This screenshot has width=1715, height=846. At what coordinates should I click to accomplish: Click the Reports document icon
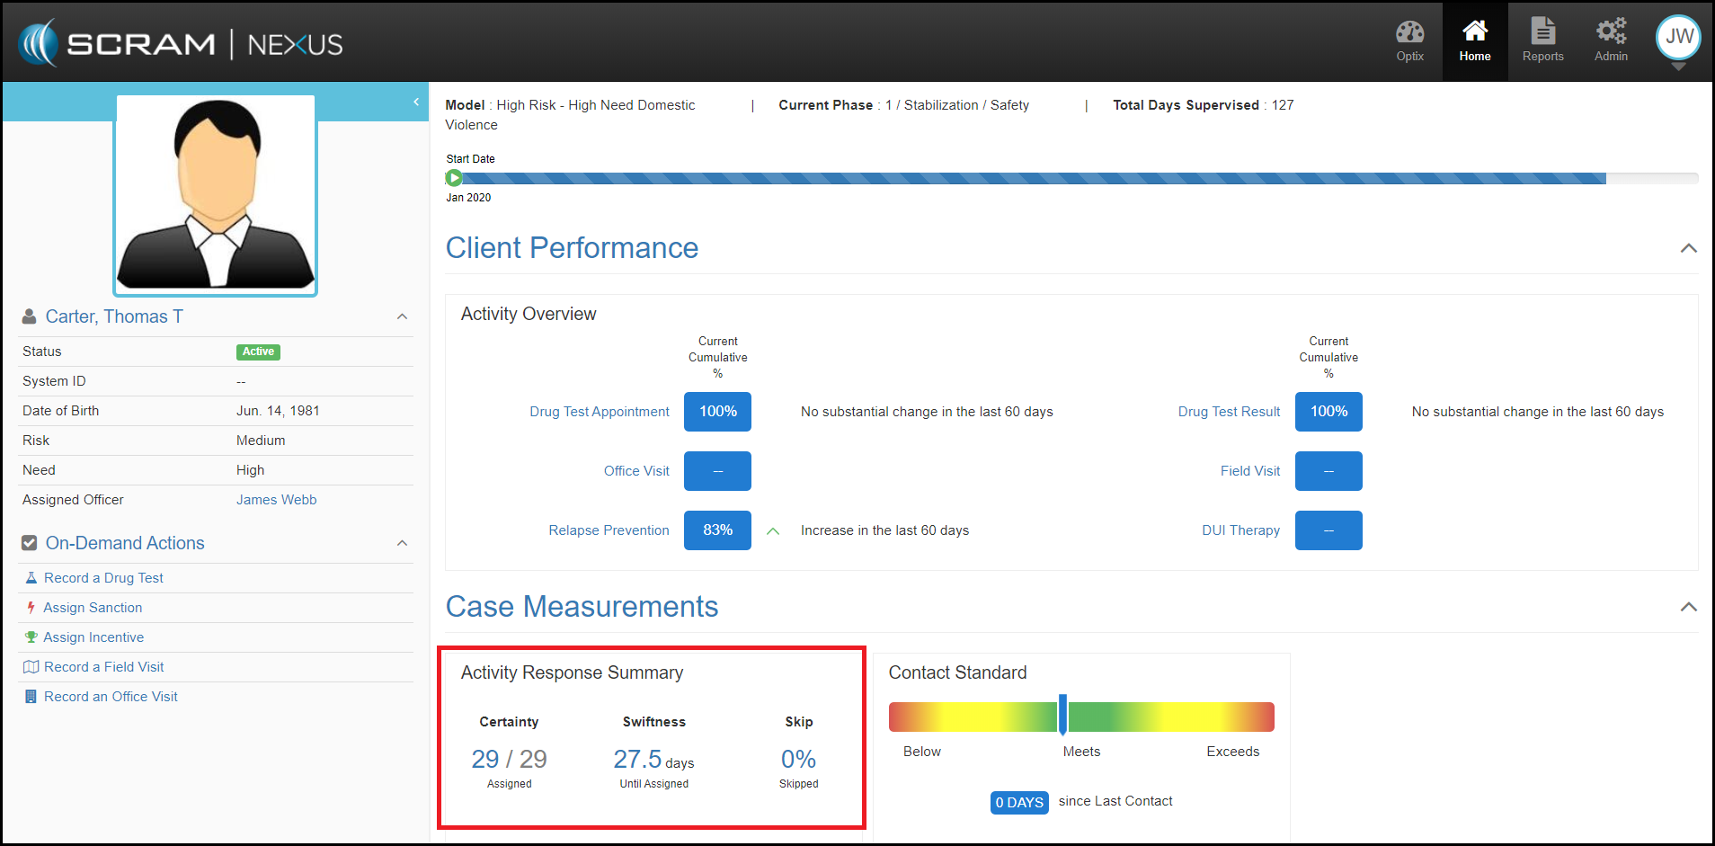[1542, 31]
